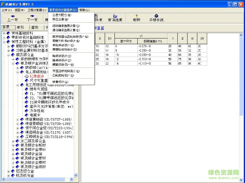The width and height of the screenshot is (245, 183).
Task: Click the application icon in the title bar
Action: (3, 4)
